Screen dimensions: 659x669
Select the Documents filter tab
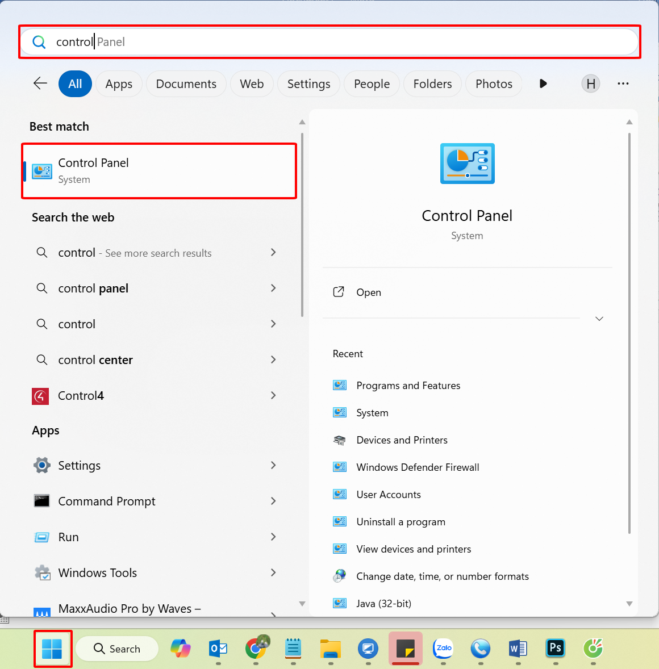(x=186, y=83)
